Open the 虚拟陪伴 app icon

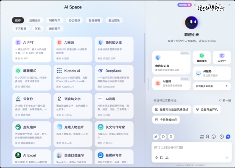point(18,127)
